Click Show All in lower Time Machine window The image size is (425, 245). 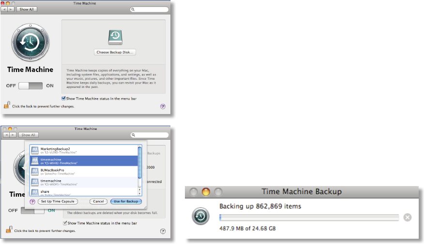(29, 135)
